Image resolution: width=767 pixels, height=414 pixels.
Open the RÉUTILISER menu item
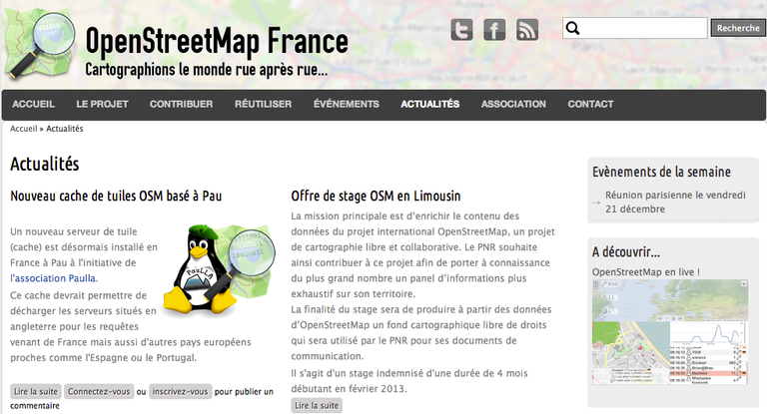(263, 104)
